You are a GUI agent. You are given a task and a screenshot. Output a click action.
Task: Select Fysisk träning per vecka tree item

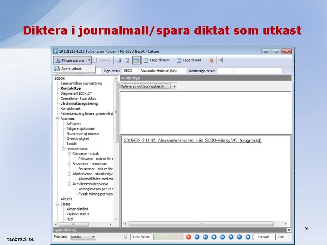click(x=96, y=194)
